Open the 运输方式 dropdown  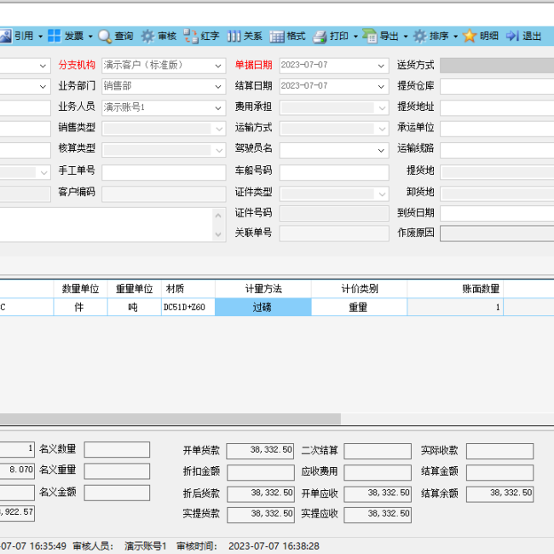(x=383, y=129)
